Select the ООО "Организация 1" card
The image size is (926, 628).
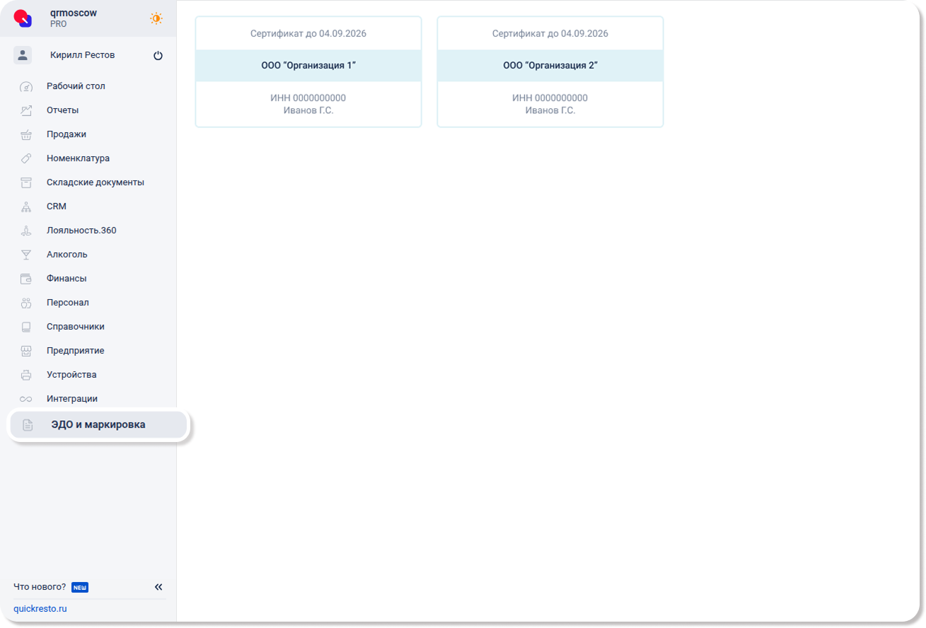(x=308, y=72)
